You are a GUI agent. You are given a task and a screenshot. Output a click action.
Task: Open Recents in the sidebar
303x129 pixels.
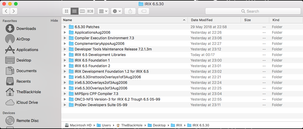click(23, 82)
